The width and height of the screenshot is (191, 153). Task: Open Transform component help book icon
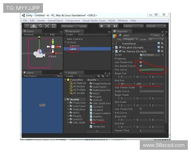click(159, 43)
